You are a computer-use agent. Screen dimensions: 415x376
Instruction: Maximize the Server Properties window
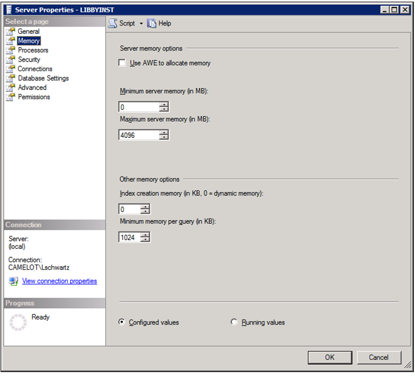point(394,10)
